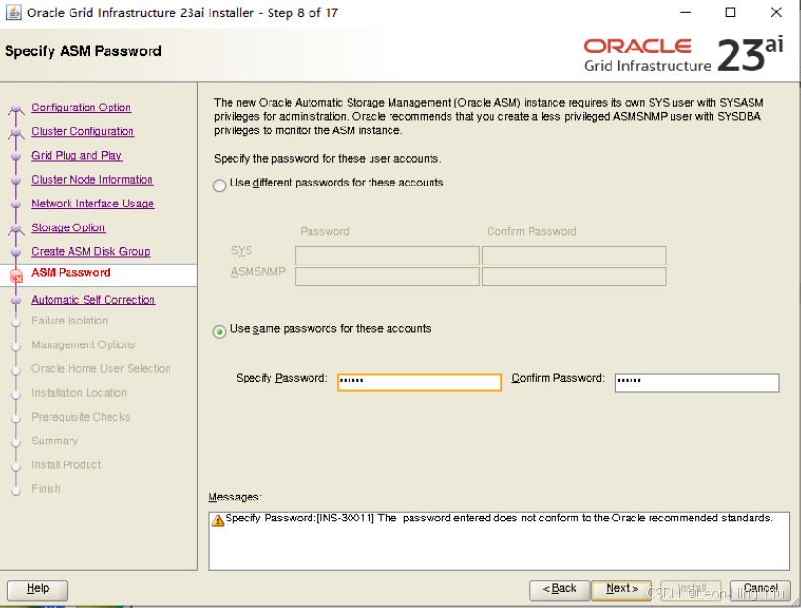The width and height of the screenshot is (801, 608).
Task: Click the Failure Isolation step text
Action: (70, 321)
